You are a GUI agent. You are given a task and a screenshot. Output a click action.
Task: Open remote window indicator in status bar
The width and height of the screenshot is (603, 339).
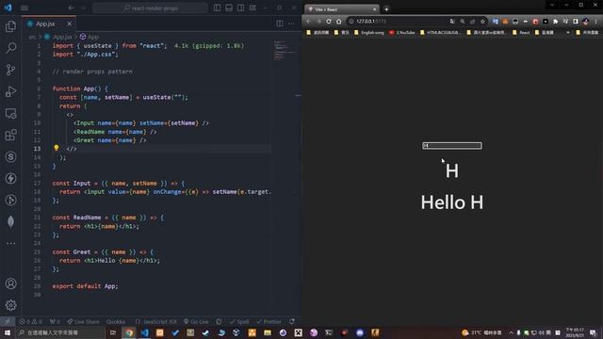click(7, 321)
